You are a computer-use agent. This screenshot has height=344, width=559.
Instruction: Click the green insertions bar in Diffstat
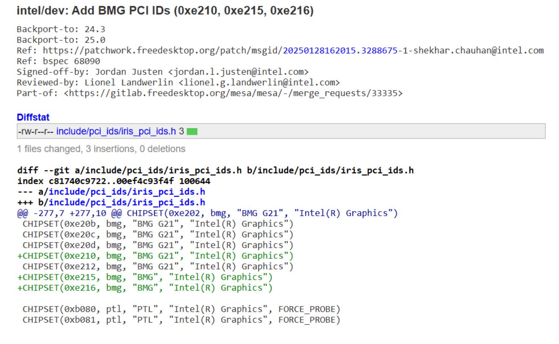192,132
